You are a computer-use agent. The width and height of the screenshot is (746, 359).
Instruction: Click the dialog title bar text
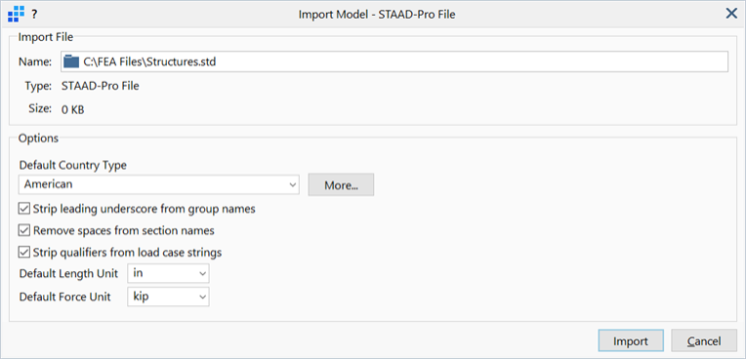click(x=377, y=15)
